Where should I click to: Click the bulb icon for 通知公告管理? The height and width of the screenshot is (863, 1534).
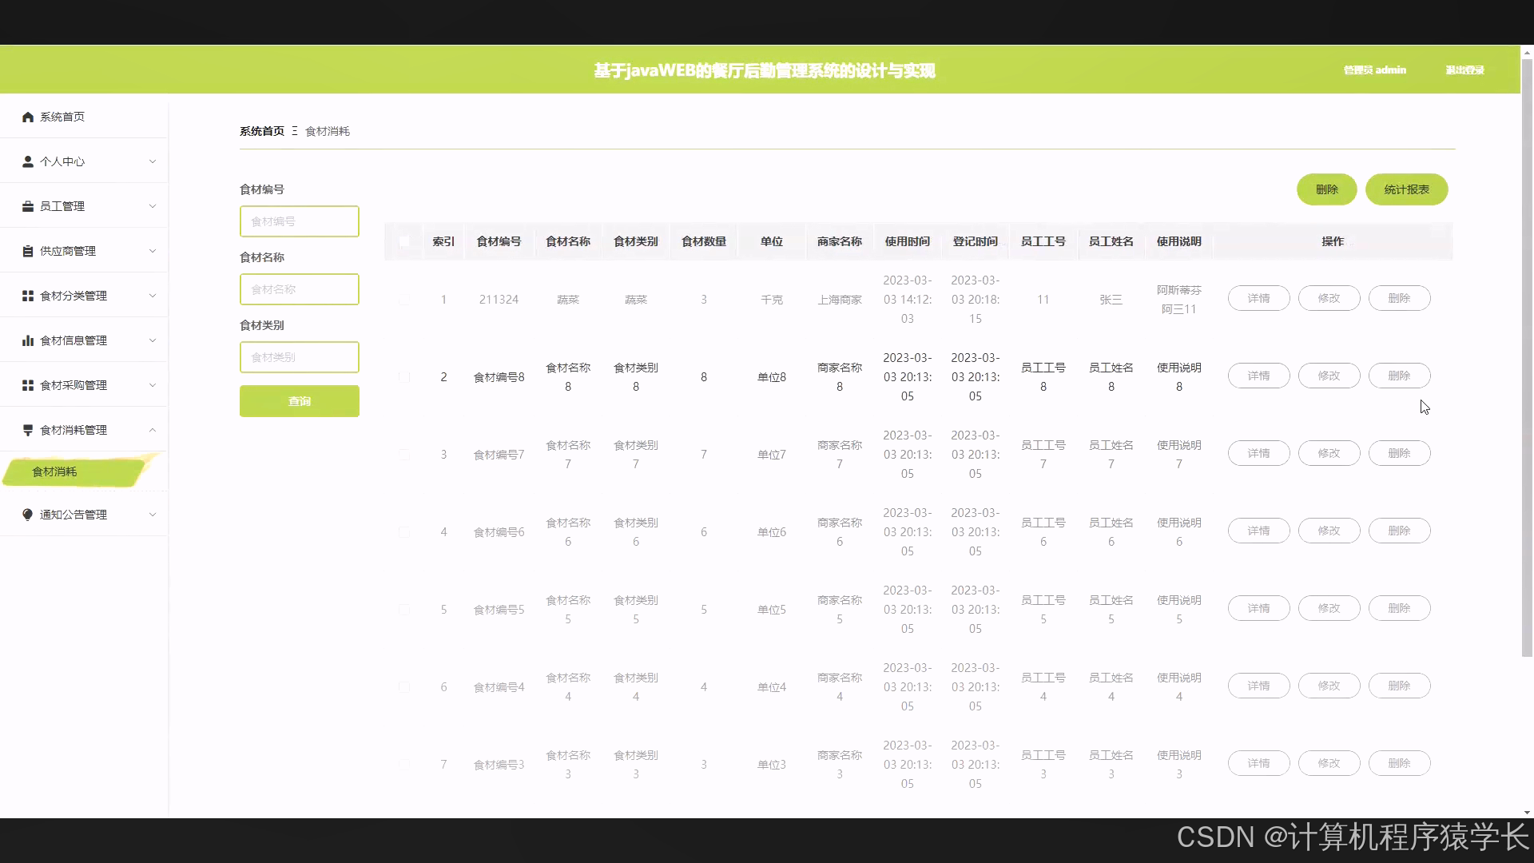[28, 515]
